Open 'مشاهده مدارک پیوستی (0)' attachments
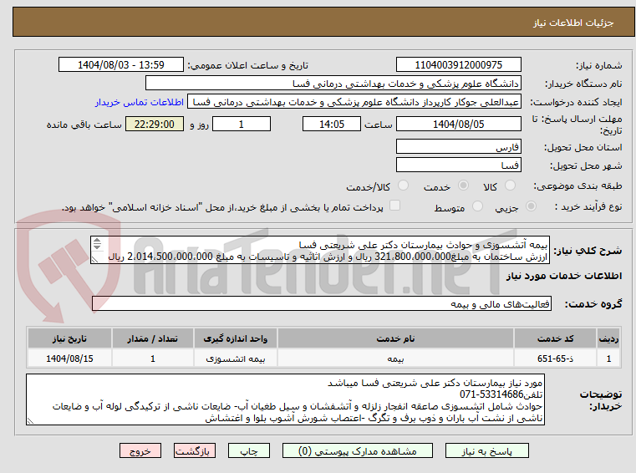The width and height of the screenshot is (636, 473). tap(358, 450)
